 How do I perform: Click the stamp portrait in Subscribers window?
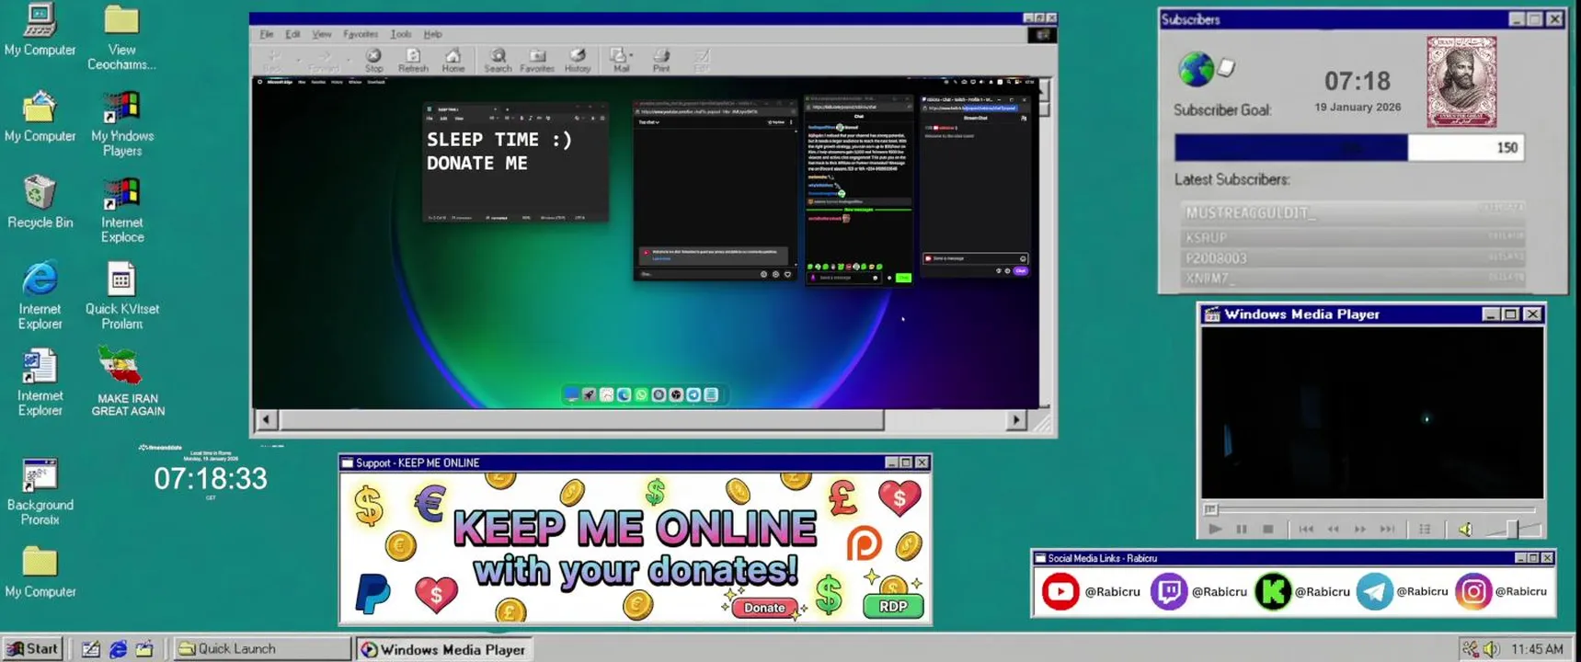[1461, 82]
